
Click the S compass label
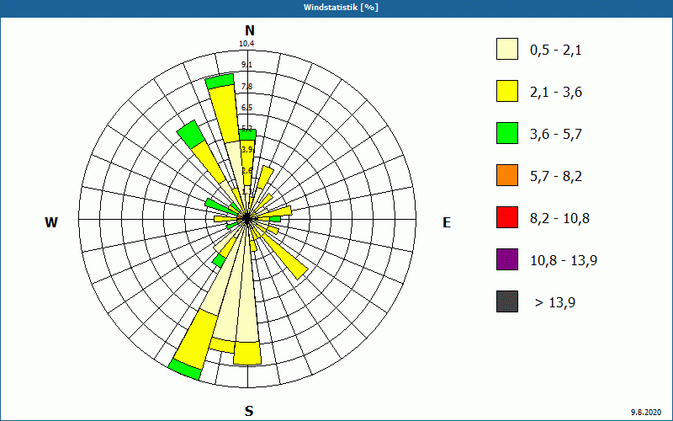tap(249, 412)
